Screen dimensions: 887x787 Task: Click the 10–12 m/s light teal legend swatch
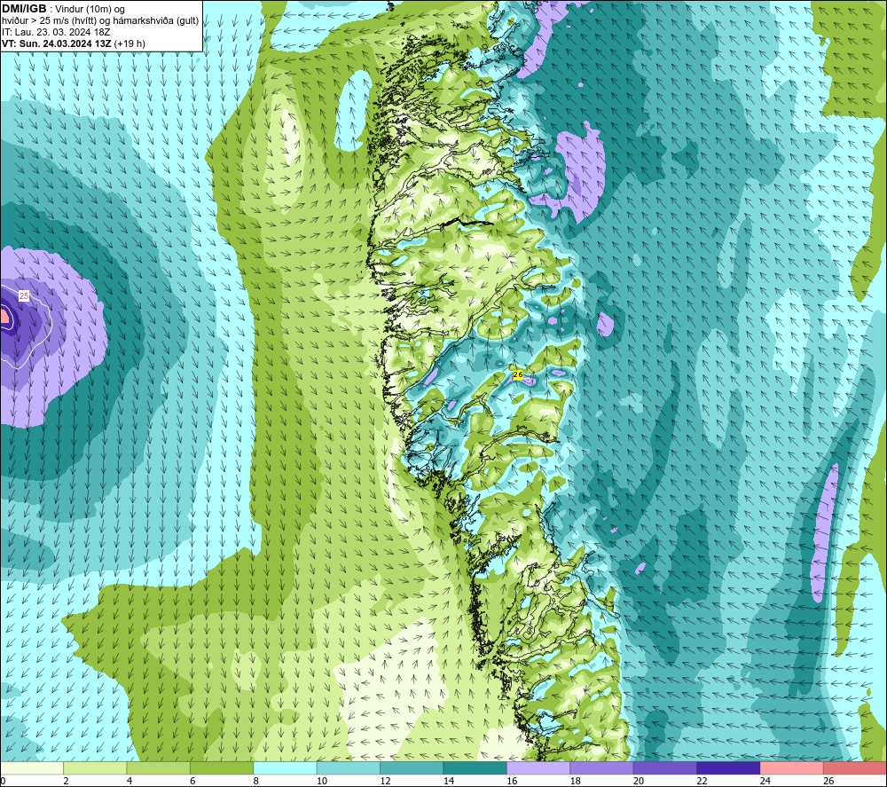(349, 768)
